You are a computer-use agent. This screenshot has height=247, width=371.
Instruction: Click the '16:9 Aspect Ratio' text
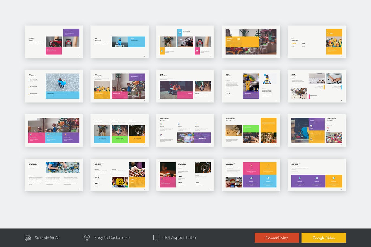(x=179, y=238)
